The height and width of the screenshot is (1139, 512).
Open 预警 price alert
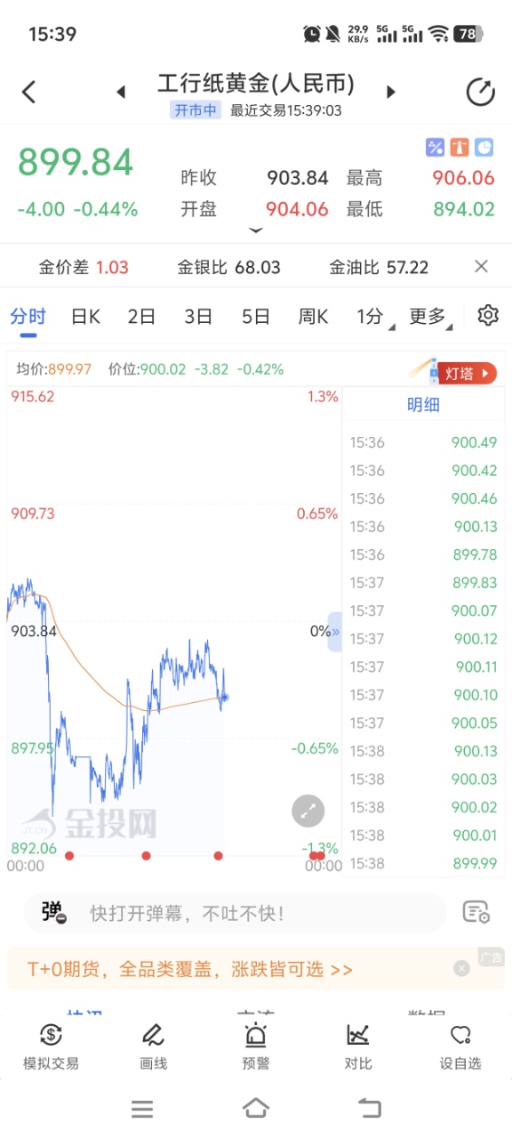pyautogui.click(x=256, y=1046)
